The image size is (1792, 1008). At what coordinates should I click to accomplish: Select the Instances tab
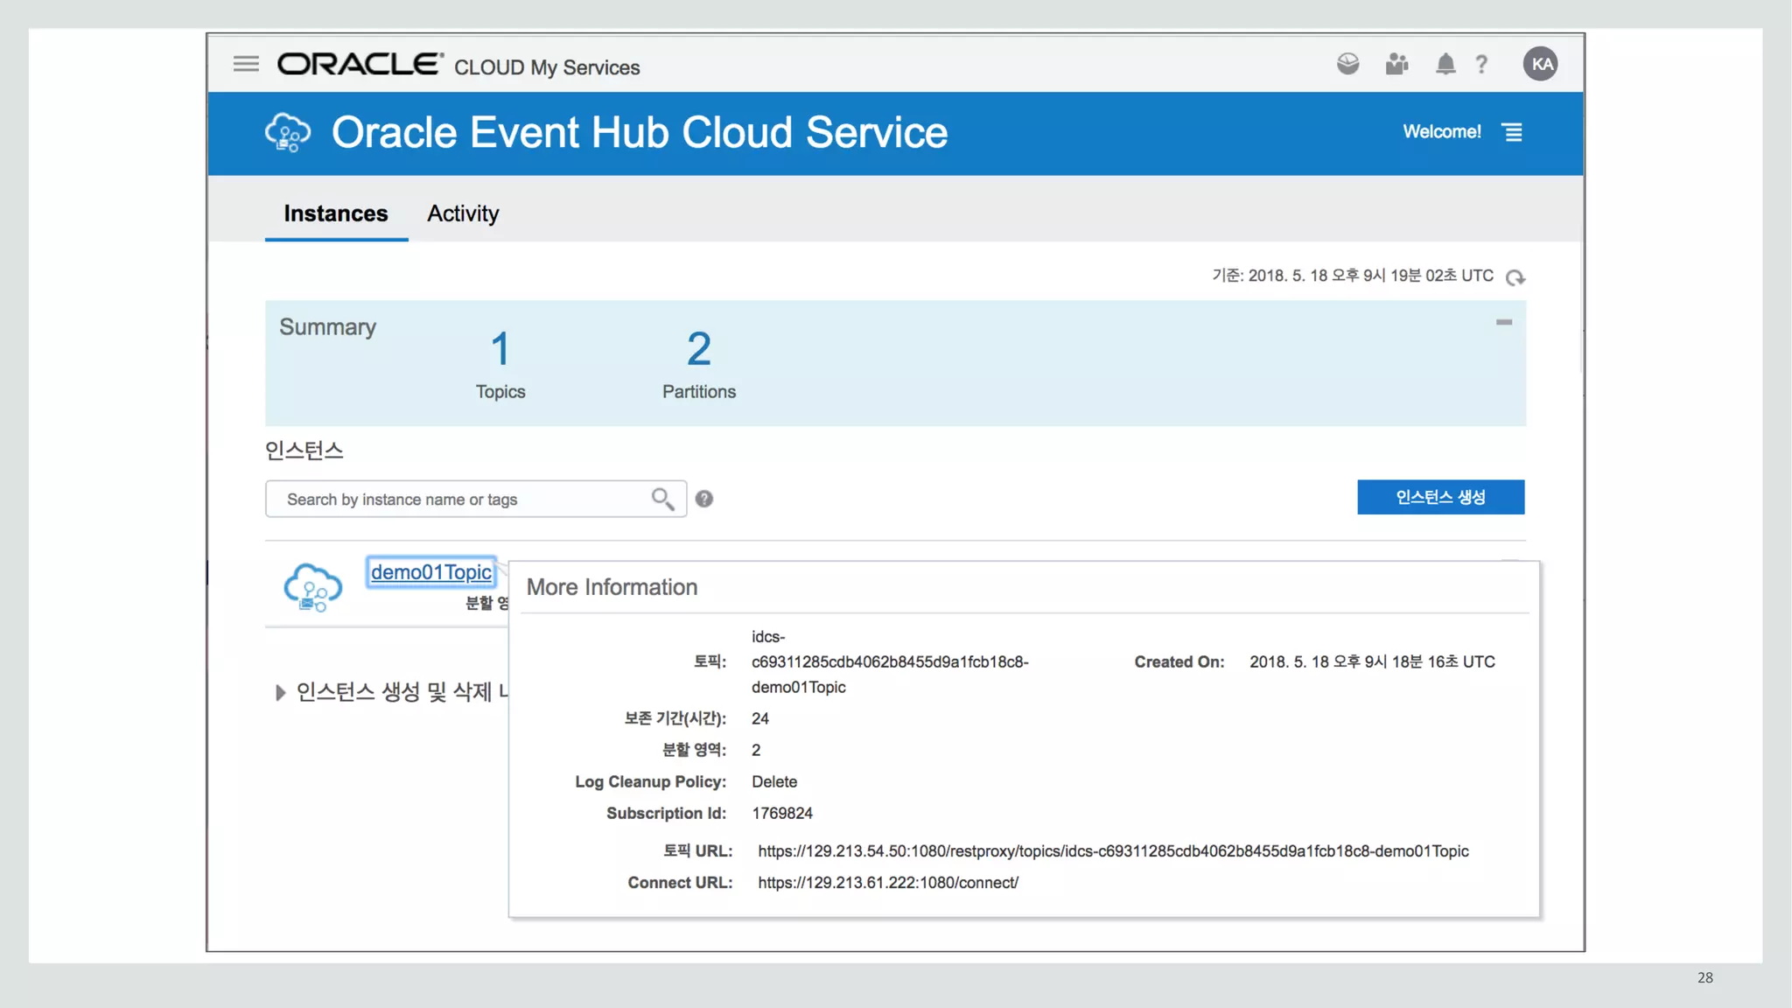pyautogui.click(x=336, y=213)
